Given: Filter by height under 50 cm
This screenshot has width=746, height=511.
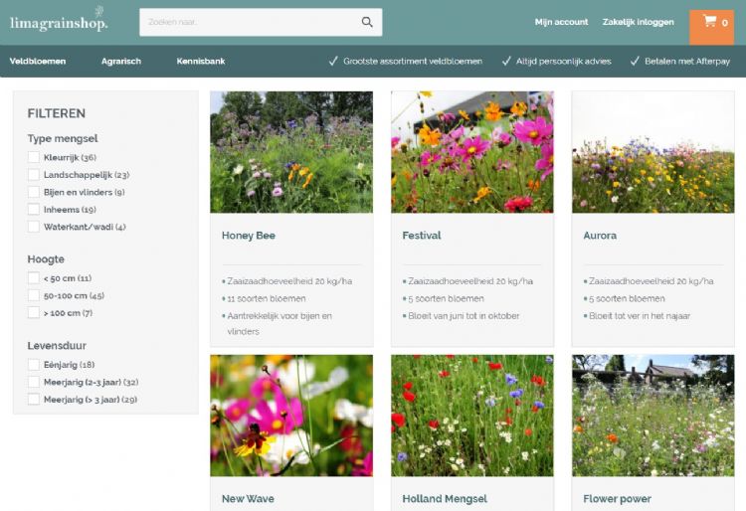Looking at the screenshot, I should tap(34, 278).
